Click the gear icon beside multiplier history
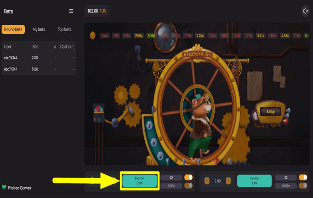313x198 pixels. pos(93,35)
